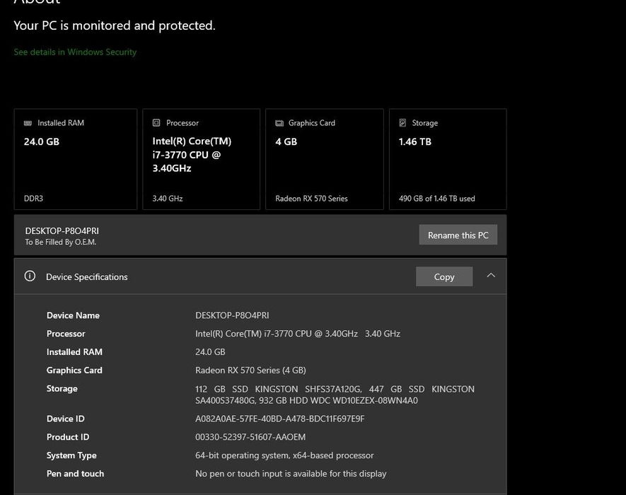
Task: Select the 4 GB value in Graphics card
Action: click(x=286, y=141)
